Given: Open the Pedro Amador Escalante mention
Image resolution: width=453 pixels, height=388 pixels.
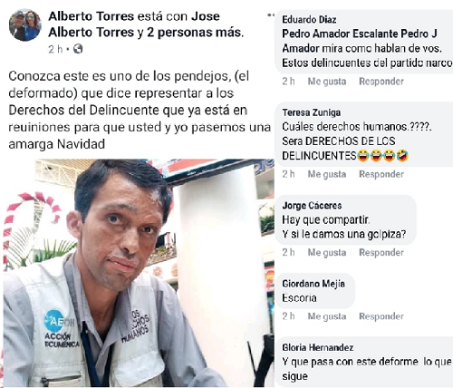Looking at the screenshot, I should (341, 34).
